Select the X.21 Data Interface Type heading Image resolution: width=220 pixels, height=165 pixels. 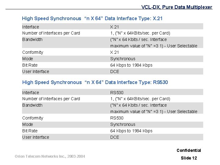92,19
